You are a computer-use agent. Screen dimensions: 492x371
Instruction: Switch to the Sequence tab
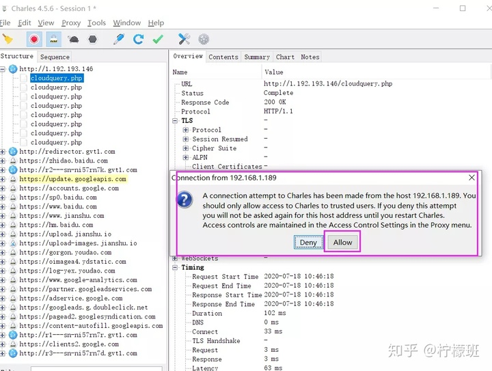point(55,57)
